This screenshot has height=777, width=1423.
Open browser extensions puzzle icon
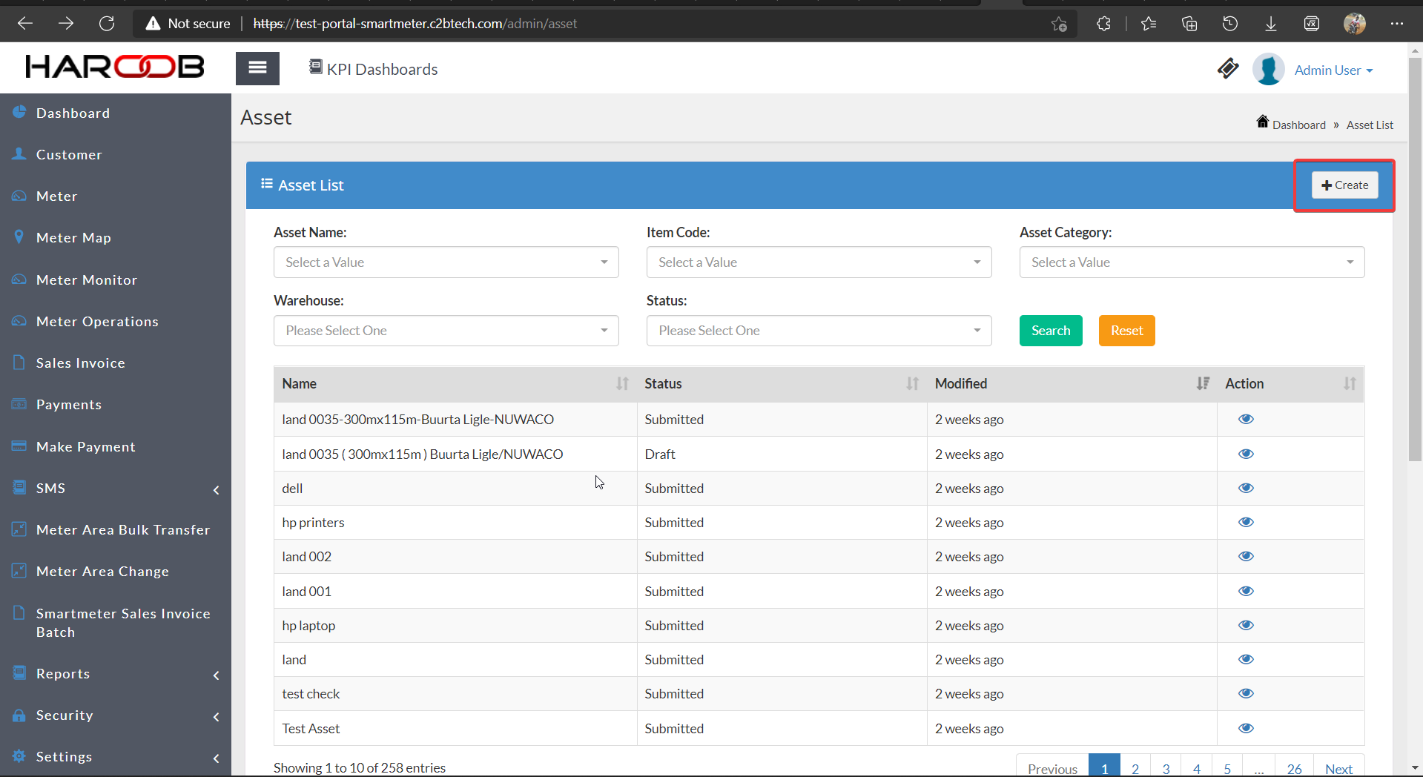tap(1103, 24)
